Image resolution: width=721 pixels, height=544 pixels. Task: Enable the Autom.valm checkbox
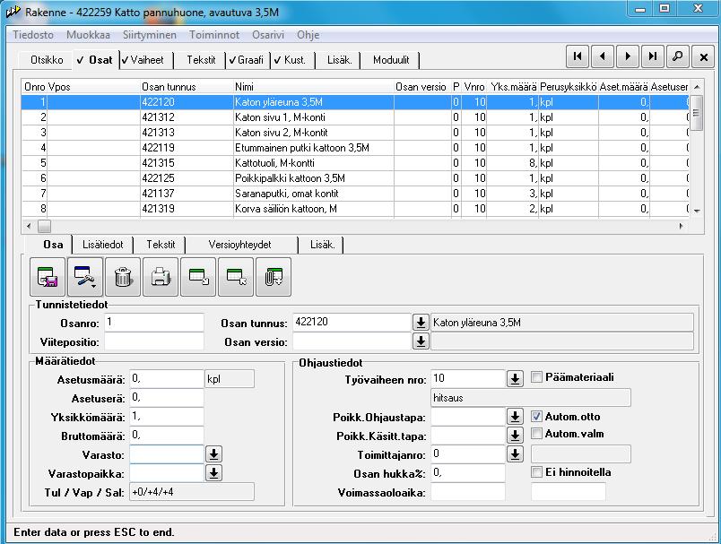(536, 433)
